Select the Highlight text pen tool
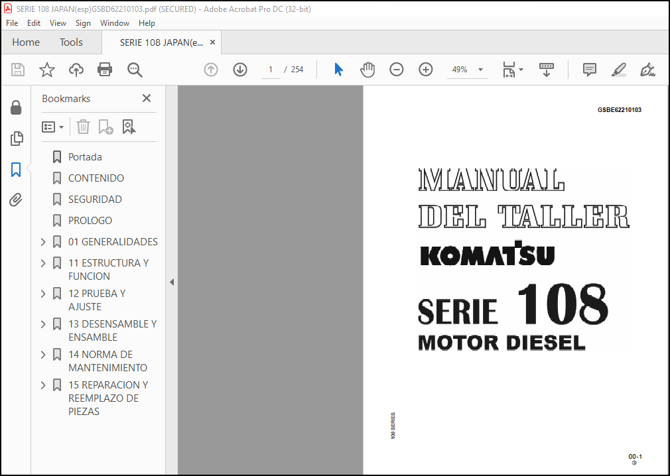The image size is (670, 476). click(x=619, y=70)
